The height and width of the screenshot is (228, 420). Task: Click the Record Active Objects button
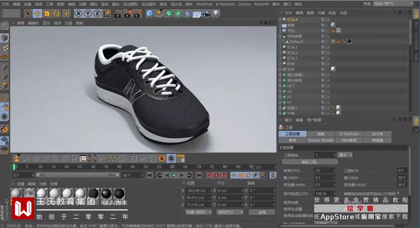click(x=209, y=175)
